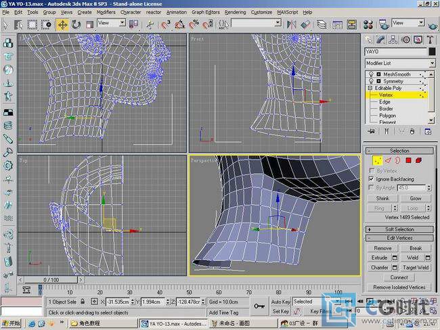Collapse the Editable Poly tree node
This screenshot has height=330, width=440.
point(370,88)
